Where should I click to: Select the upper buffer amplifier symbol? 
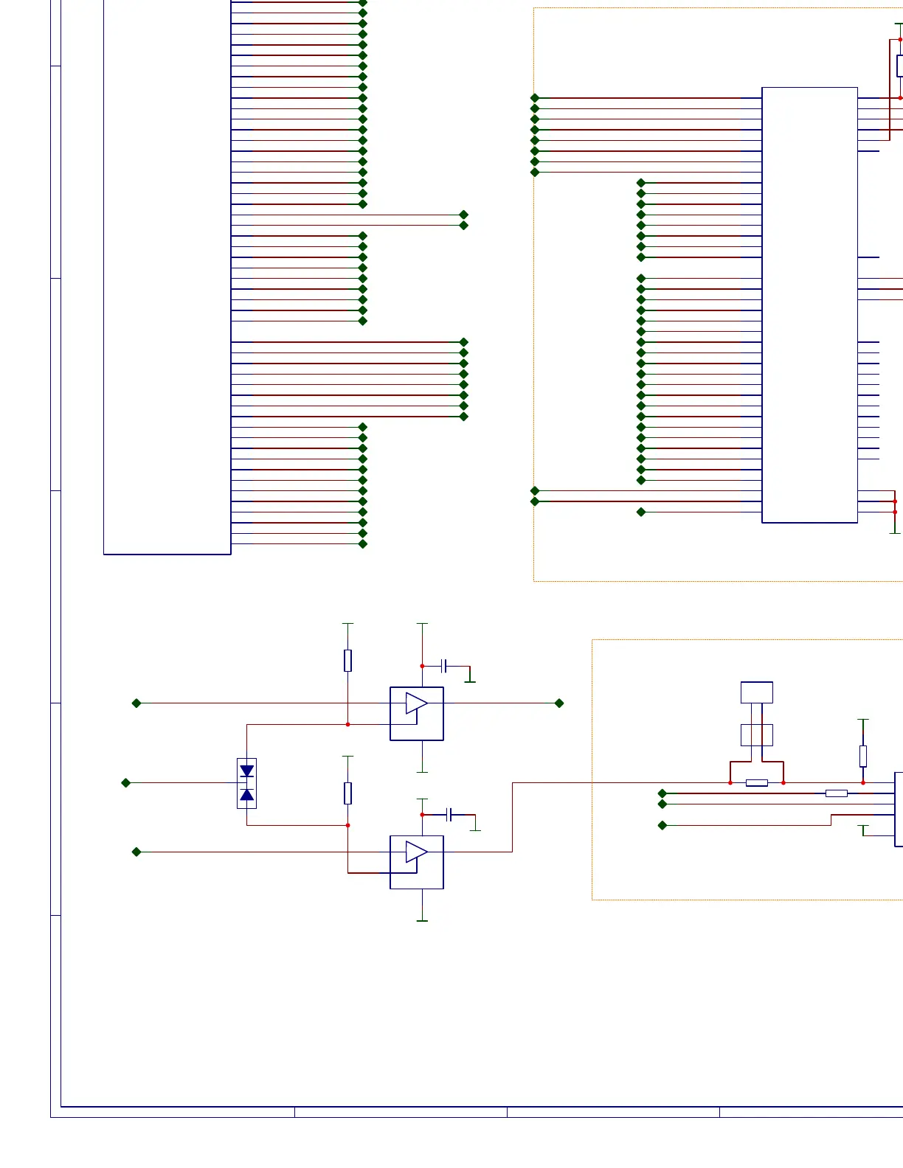(417, 714)
